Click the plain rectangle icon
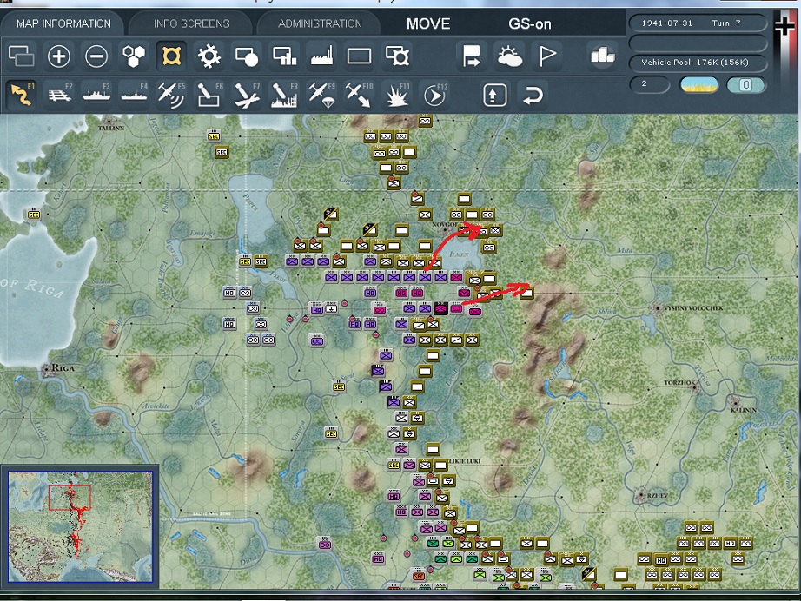801x601 pixels. (359, 56)
